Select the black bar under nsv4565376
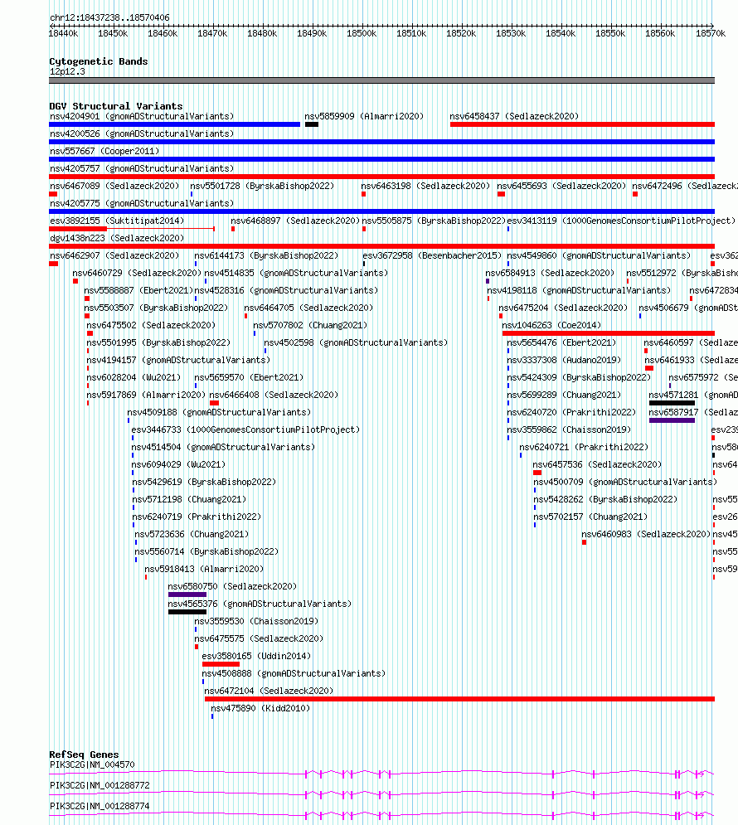Viewport: 738px width, 825px height. [x=187, y=612]
